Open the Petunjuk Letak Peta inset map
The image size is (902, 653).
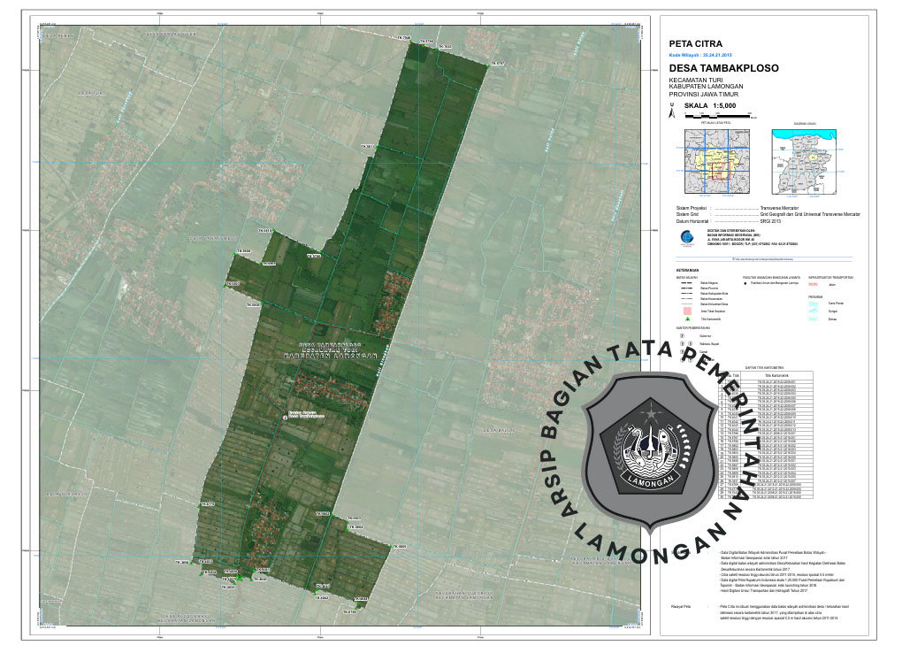pos(716,162)
